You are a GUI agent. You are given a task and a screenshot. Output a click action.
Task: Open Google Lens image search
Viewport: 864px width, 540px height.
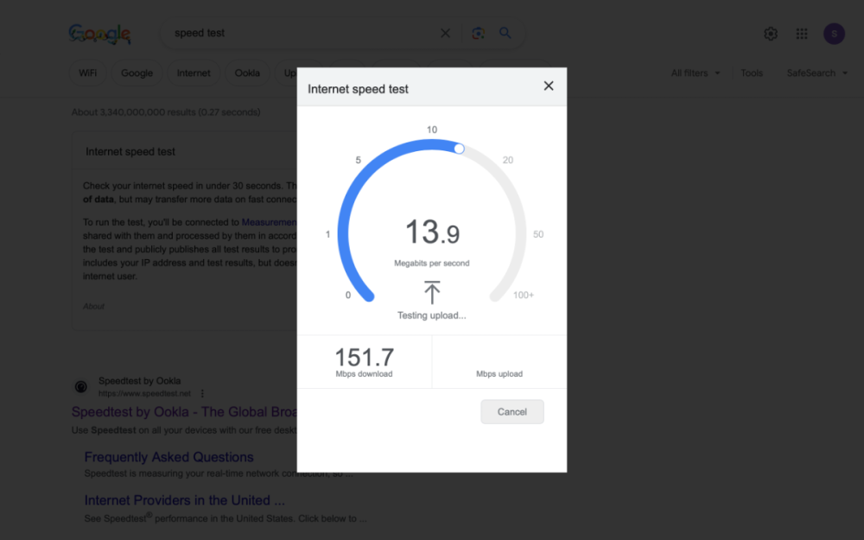(x=478, y=34)
